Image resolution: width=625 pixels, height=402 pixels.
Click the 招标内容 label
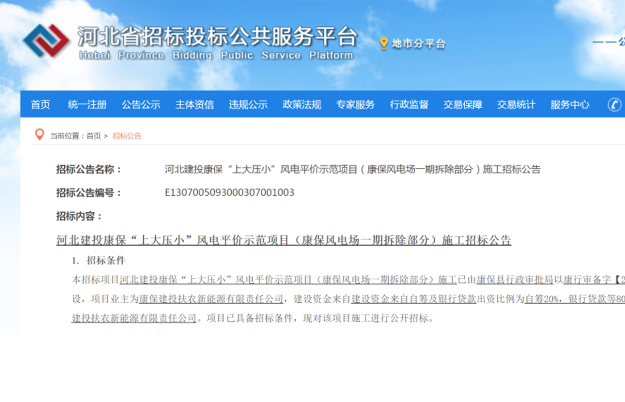[x=79, y=216]
